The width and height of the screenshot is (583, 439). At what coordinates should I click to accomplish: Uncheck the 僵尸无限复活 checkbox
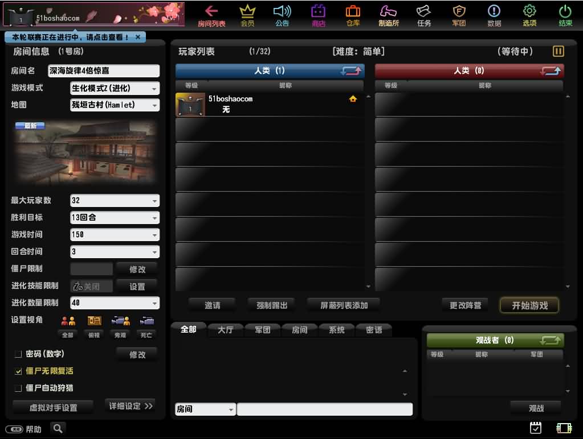click(x=18, y=371)
